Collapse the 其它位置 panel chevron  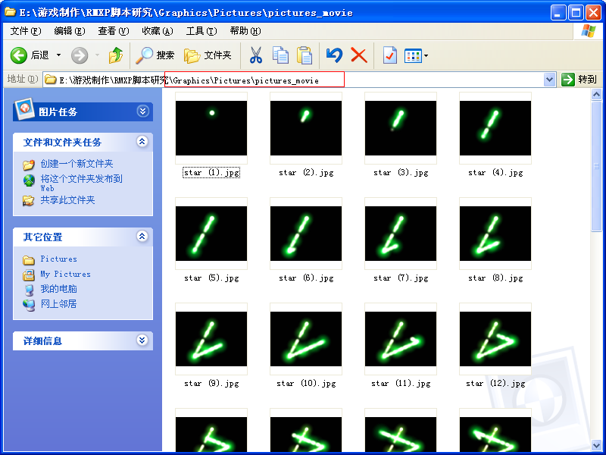click(x=142, y=237)
